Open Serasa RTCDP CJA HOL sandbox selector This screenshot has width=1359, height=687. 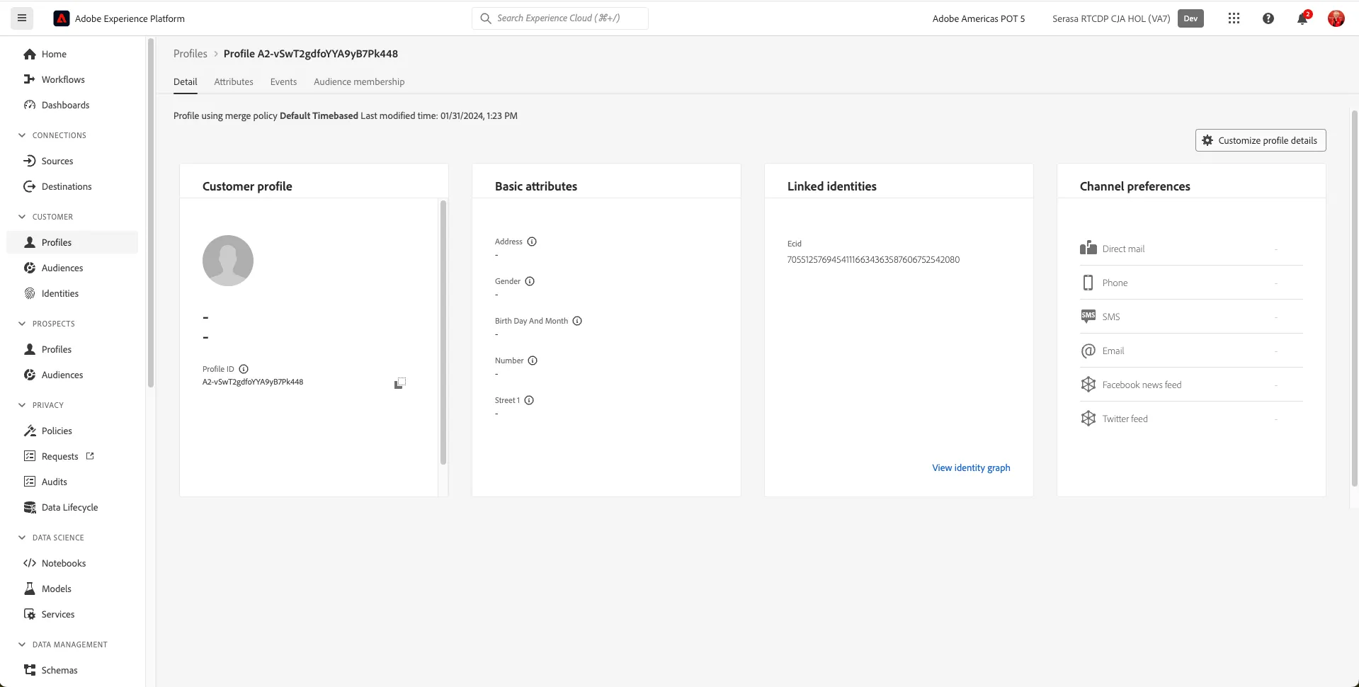point(1111,18)
